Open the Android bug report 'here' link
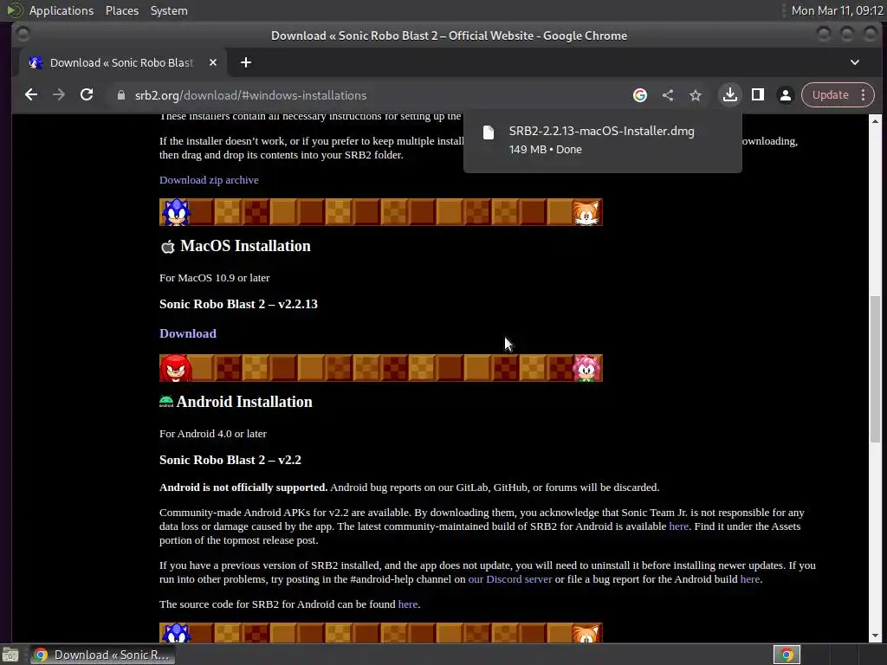The image size is (887, 665). (x=749, y=579)
